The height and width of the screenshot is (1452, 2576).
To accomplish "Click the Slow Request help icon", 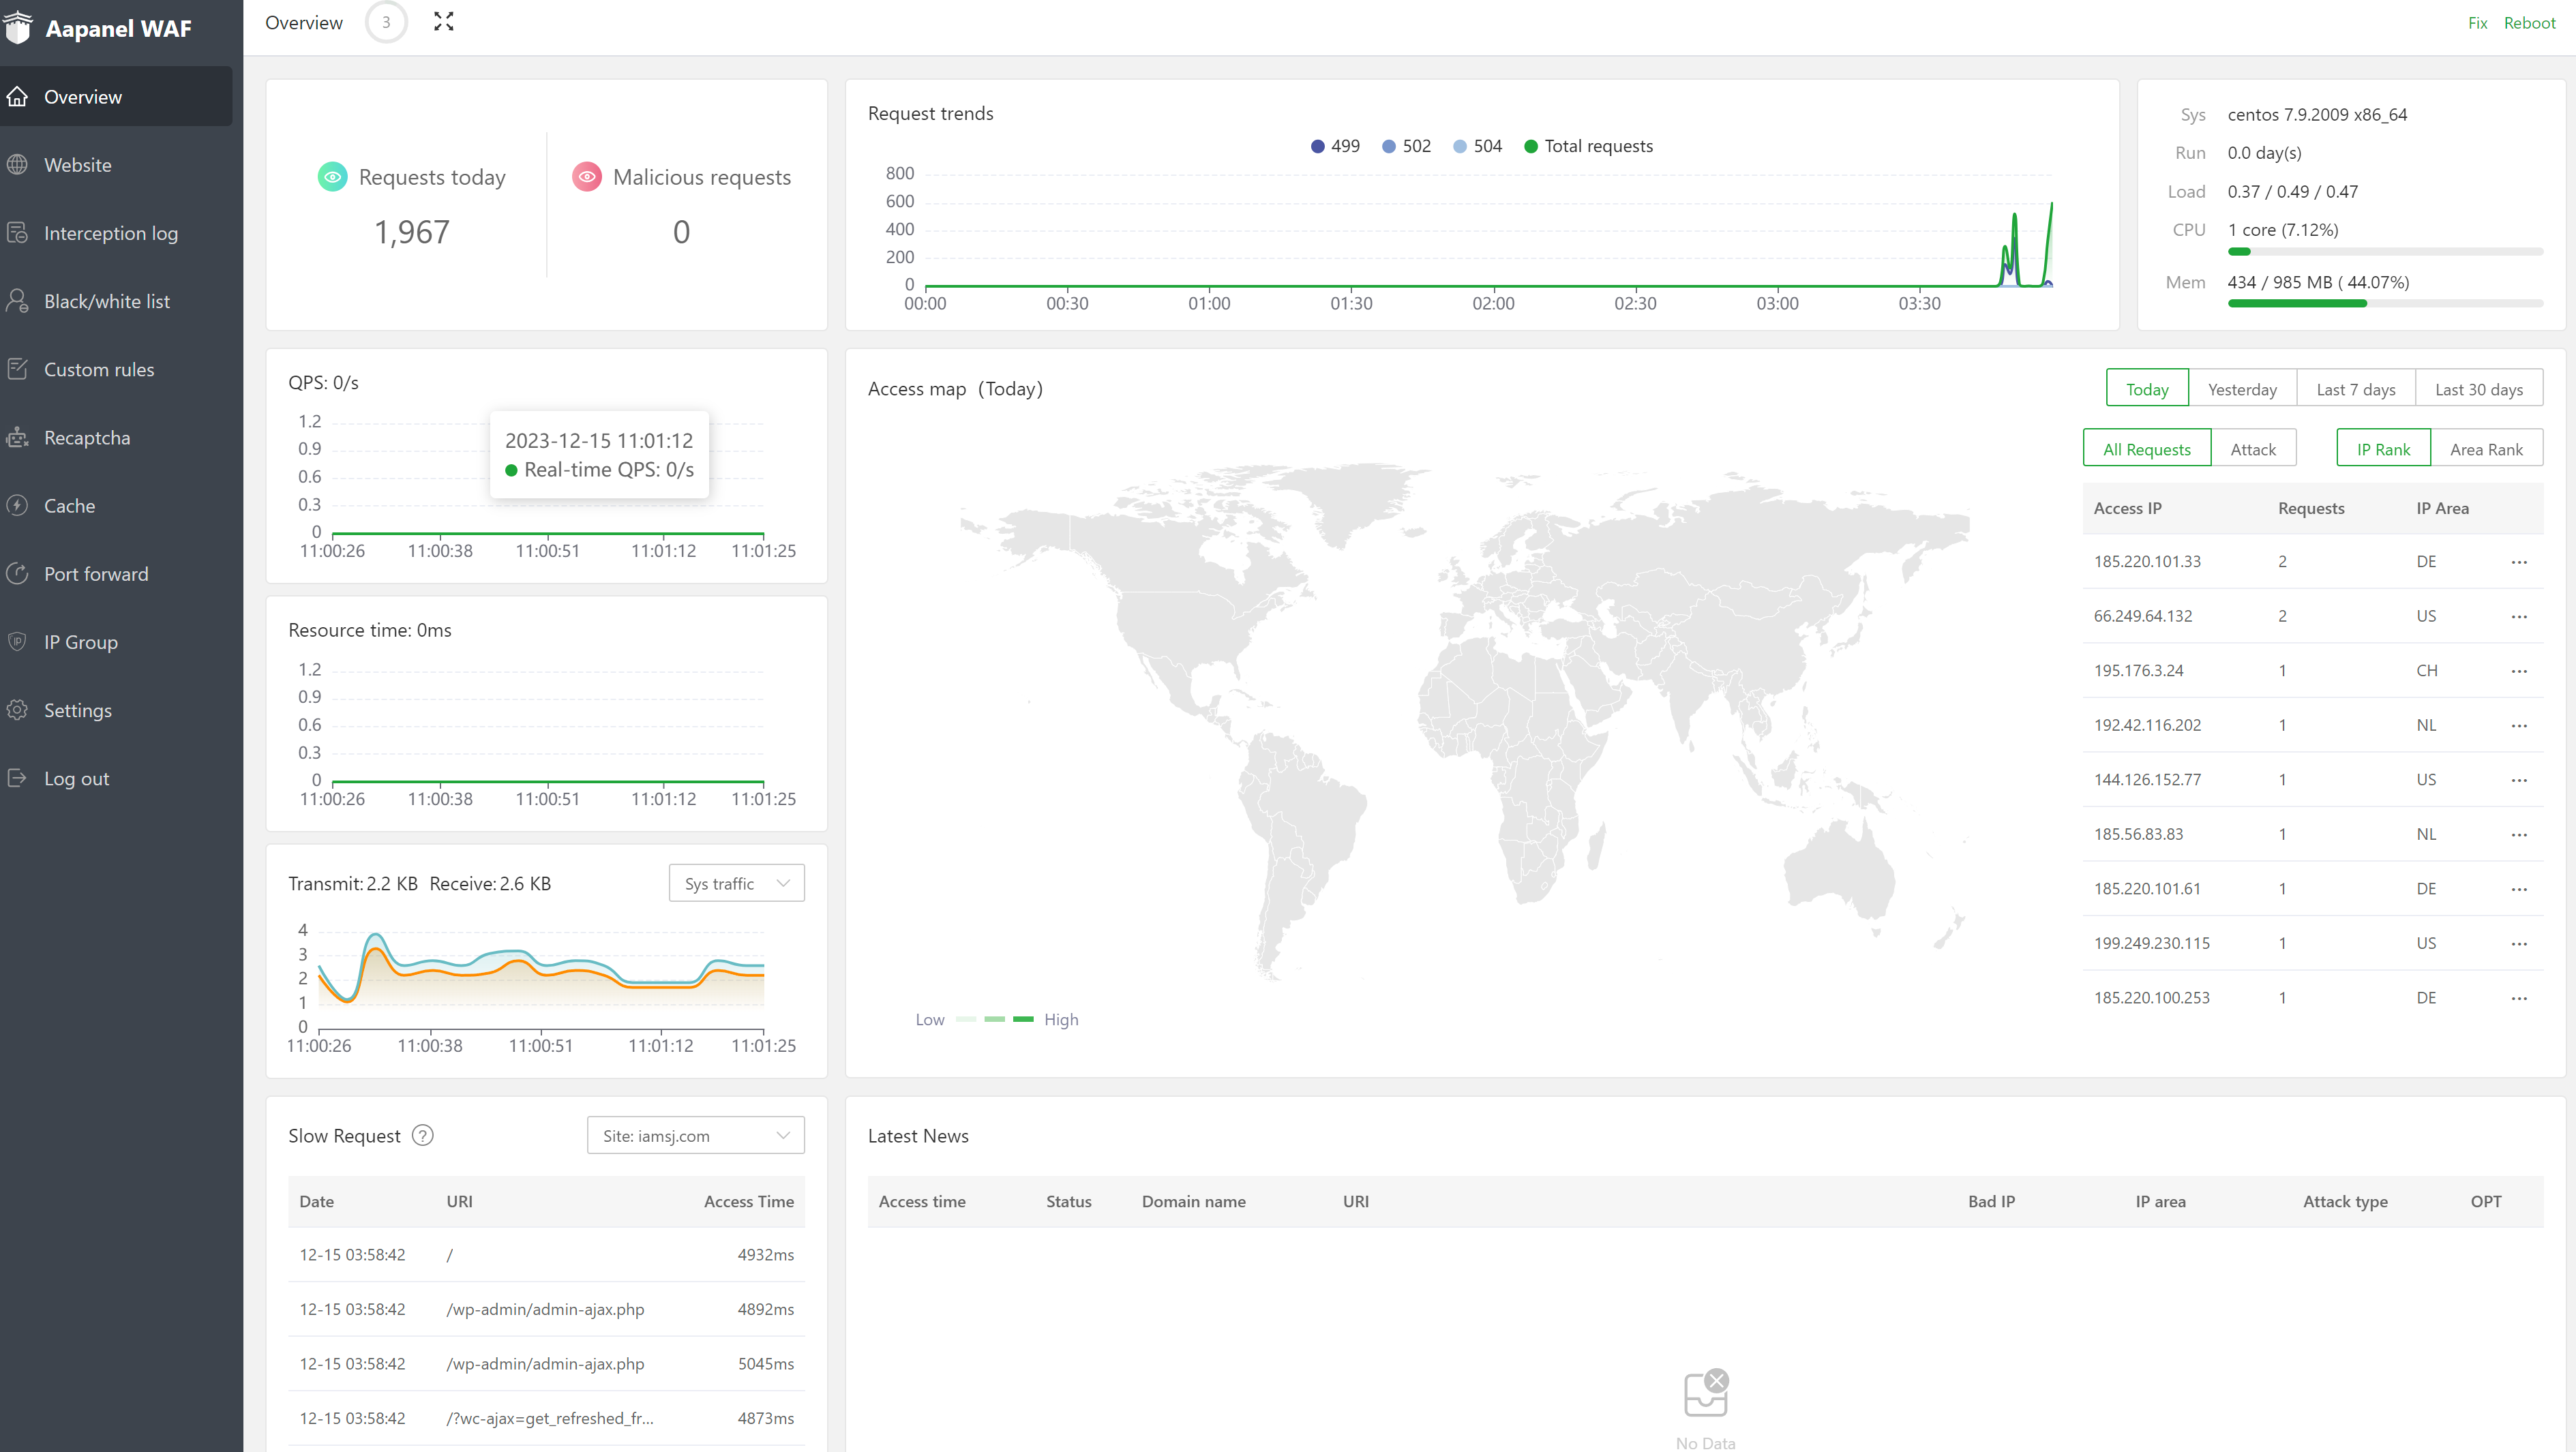I will (423, 1136).
